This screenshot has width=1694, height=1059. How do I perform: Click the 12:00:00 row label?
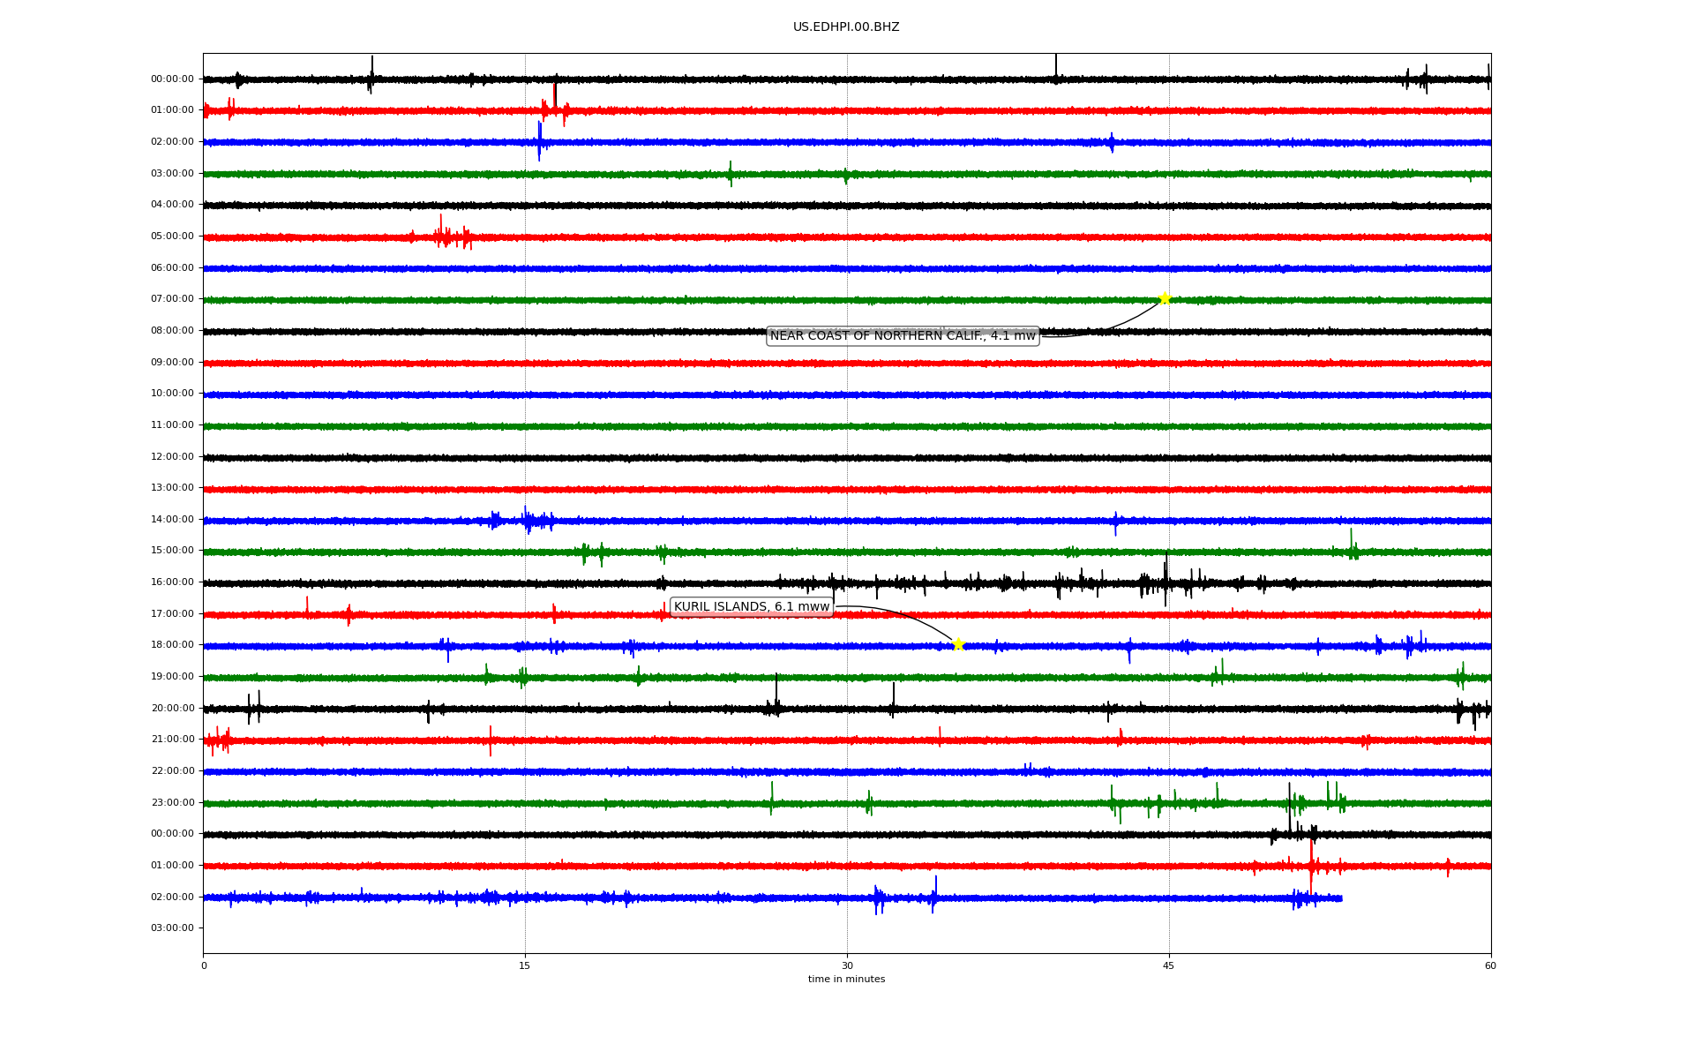[172, 456]
